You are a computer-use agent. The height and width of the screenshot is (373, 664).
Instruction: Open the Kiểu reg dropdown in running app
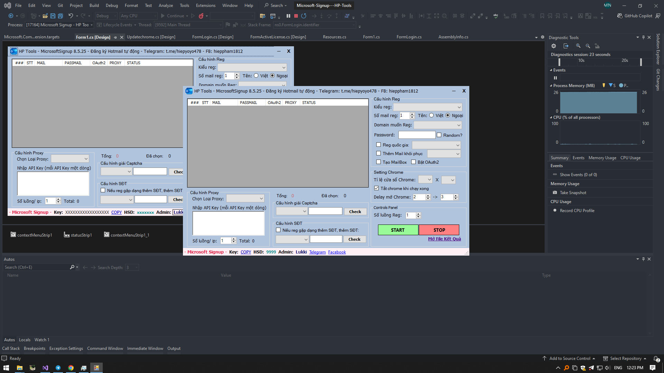click(427, 107)
